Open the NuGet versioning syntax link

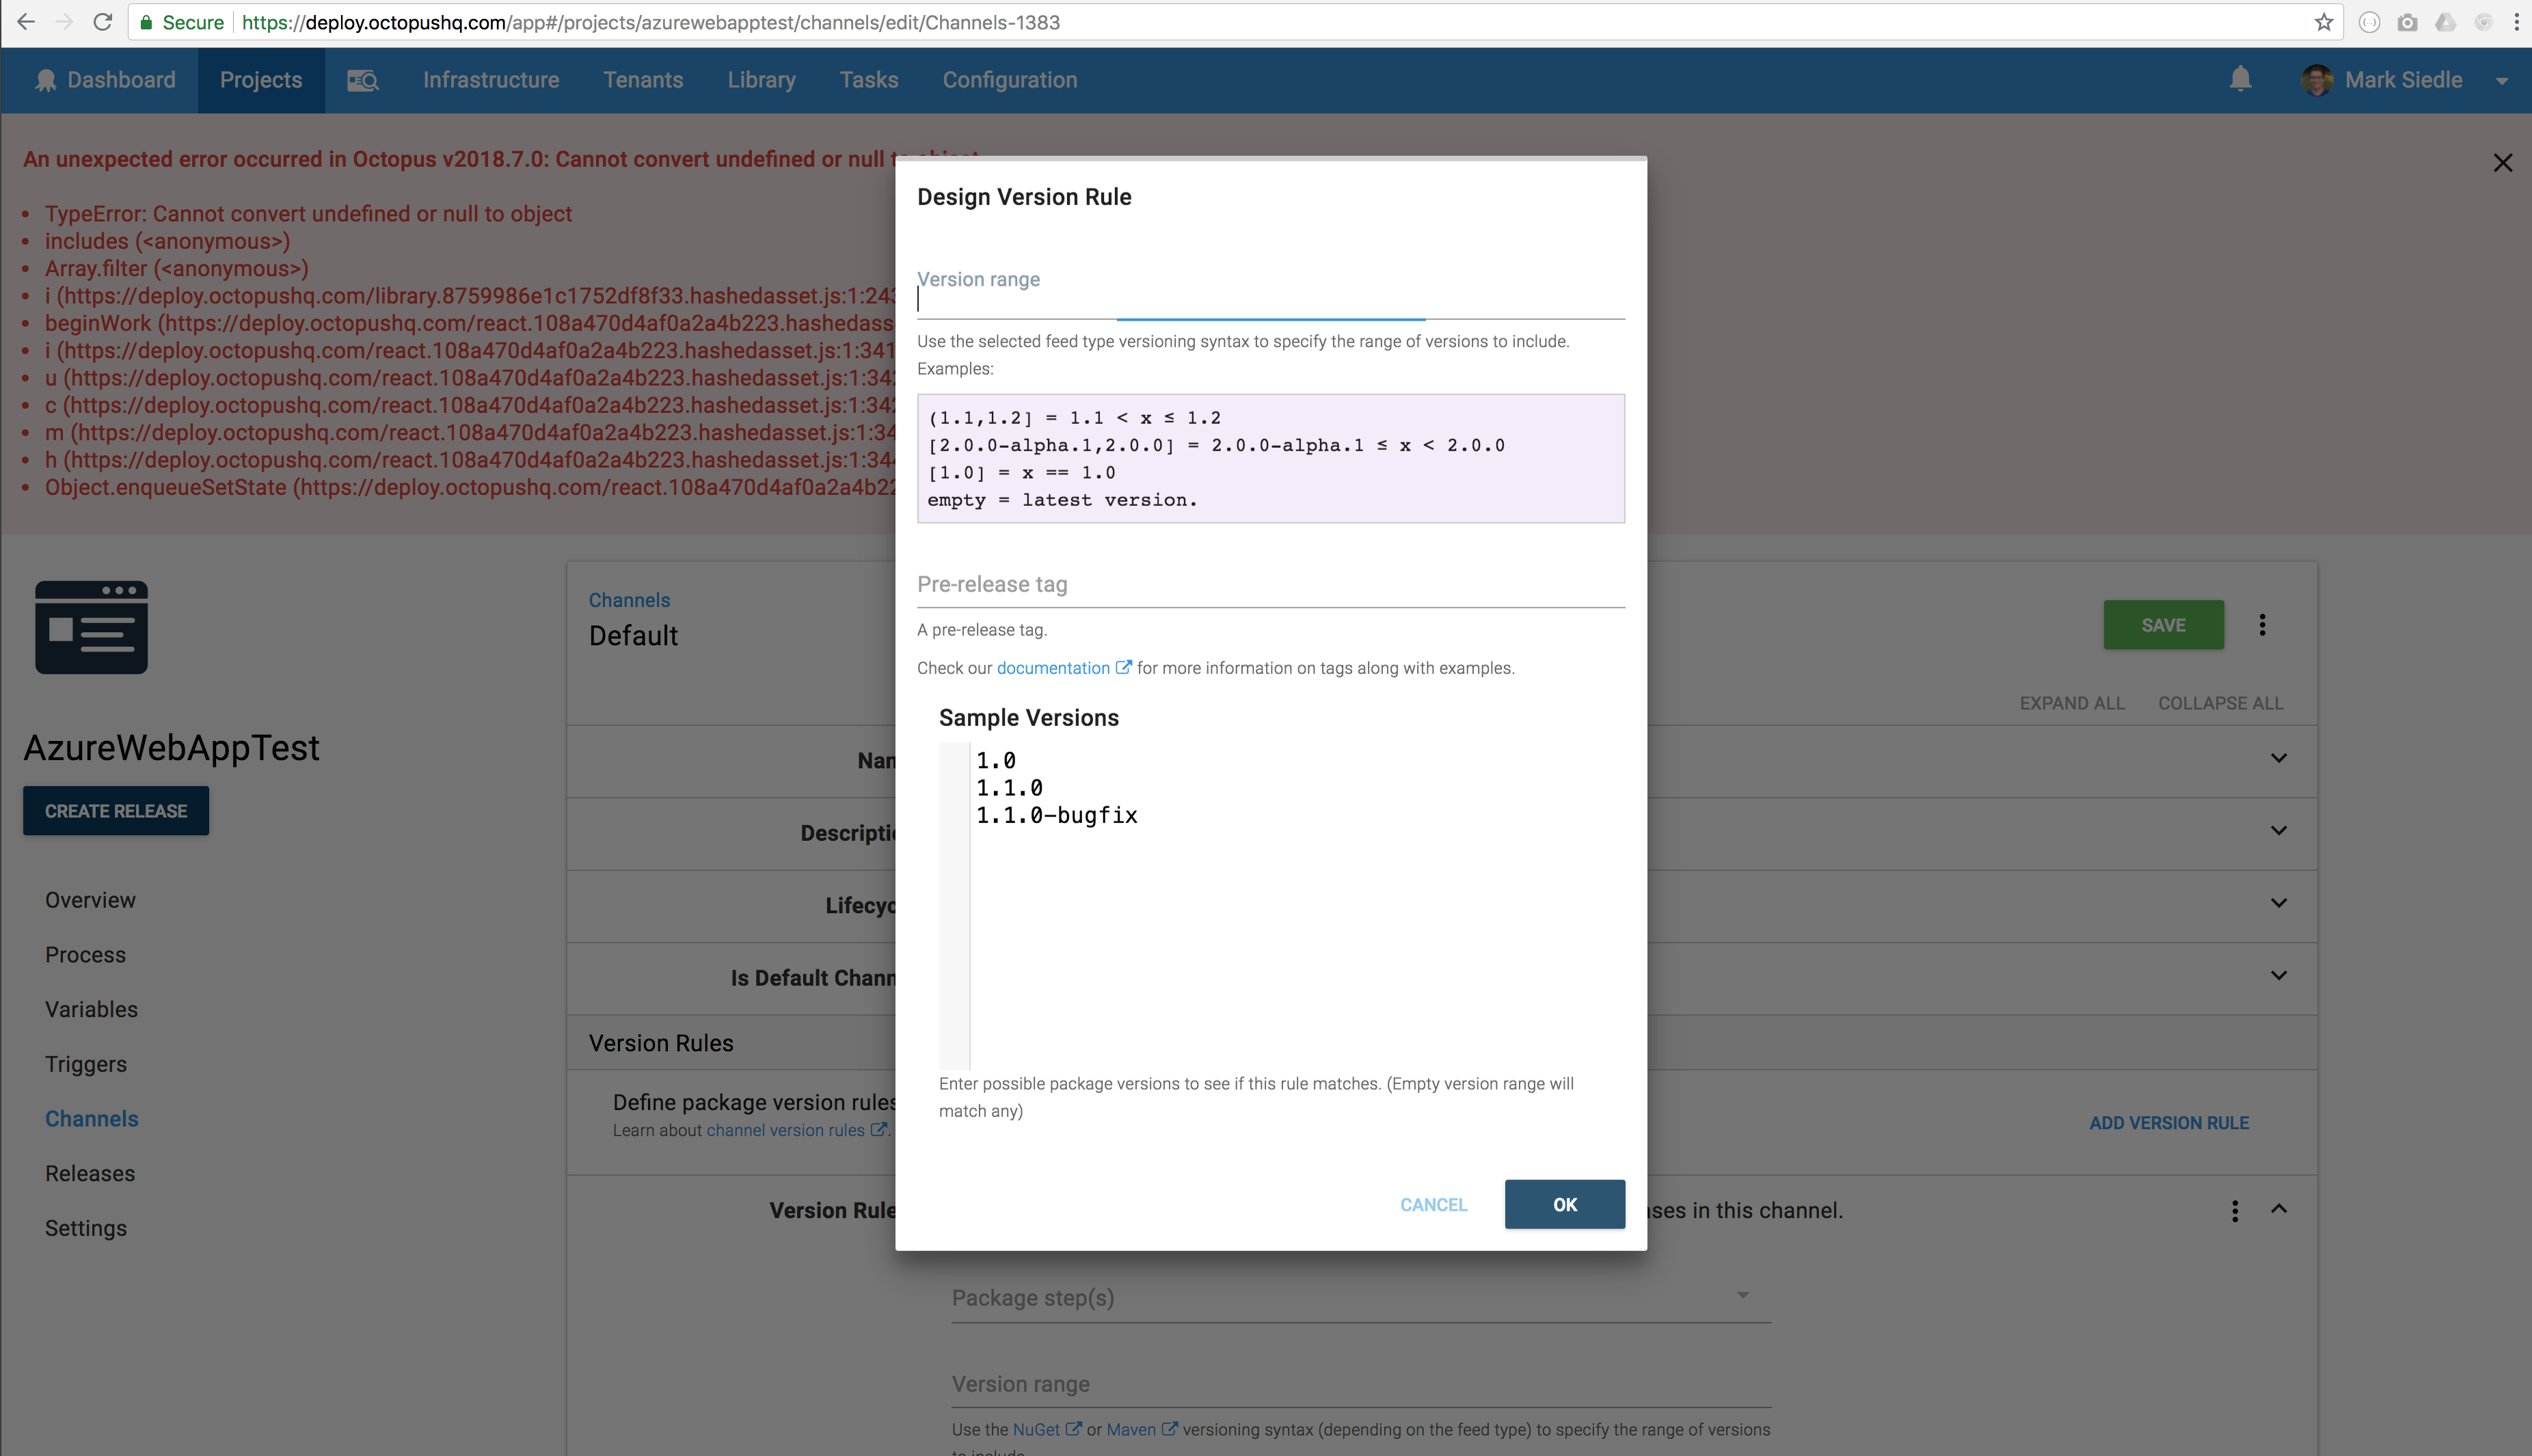coord(1036,1430)
